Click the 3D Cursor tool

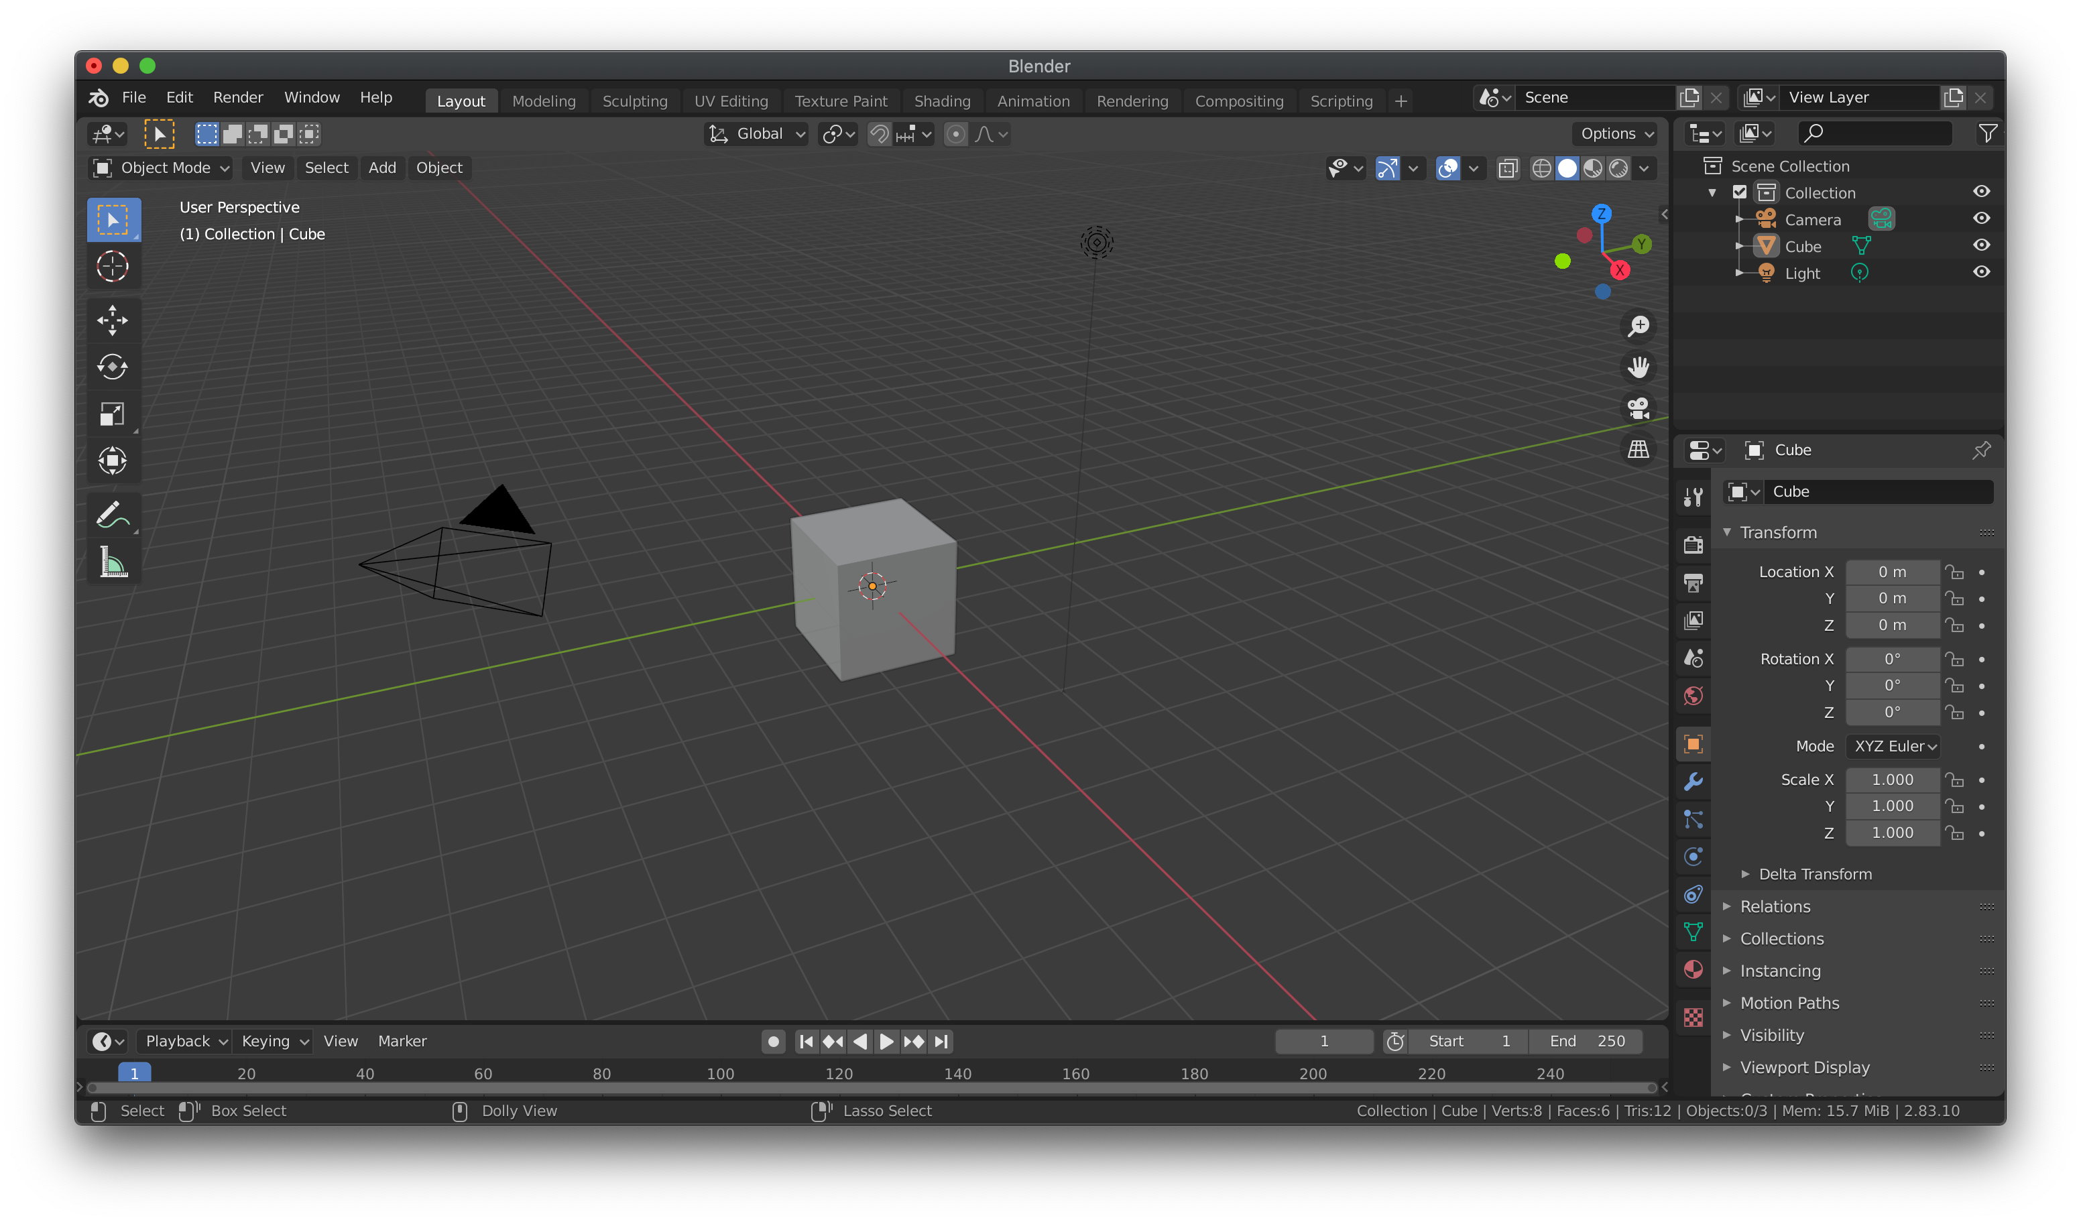(113, 266)
